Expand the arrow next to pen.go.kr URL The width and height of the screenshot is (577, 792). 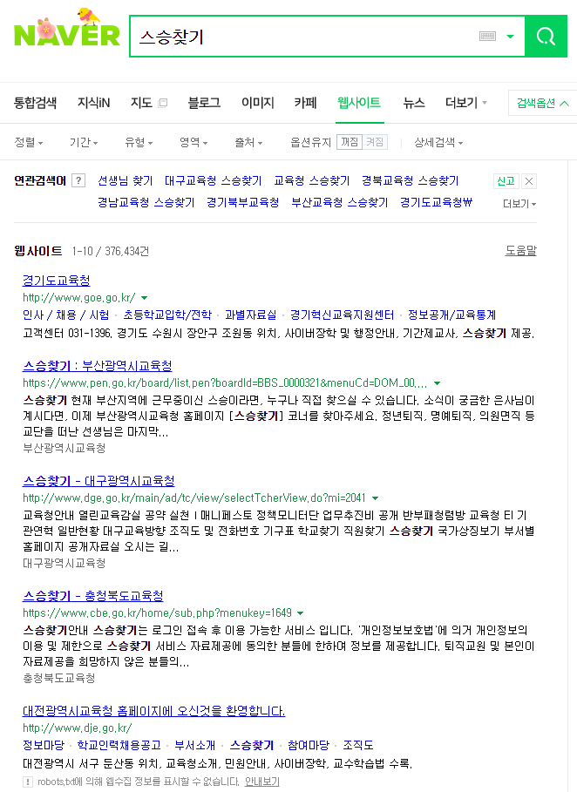click(x=437, y=383)
